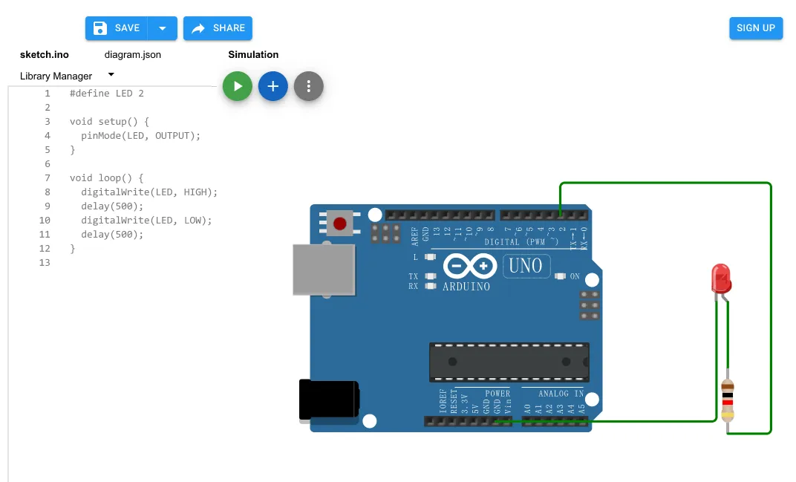Screen dimensions: 796x482
Task: Click the 'POWER' label on the board
Action: [497, 394]
